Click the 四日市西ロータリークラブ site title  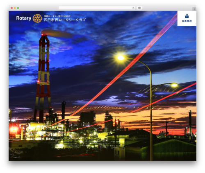tap(65, 20)
